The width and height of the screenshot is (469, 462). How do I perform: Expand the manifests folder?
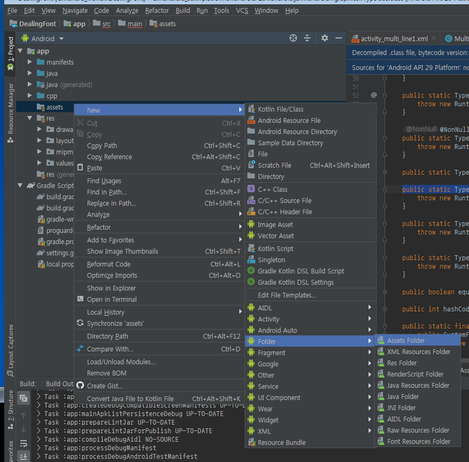[x=29, y=62]
